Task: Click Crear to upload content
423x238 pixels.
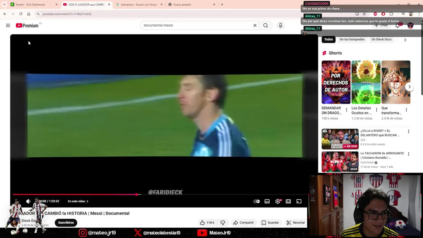Action: tap(381, 25)
